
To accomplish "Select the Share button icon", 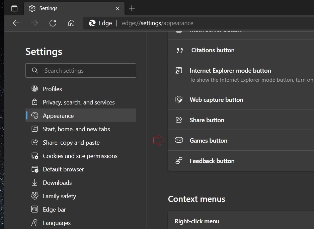I will [179, 120].
